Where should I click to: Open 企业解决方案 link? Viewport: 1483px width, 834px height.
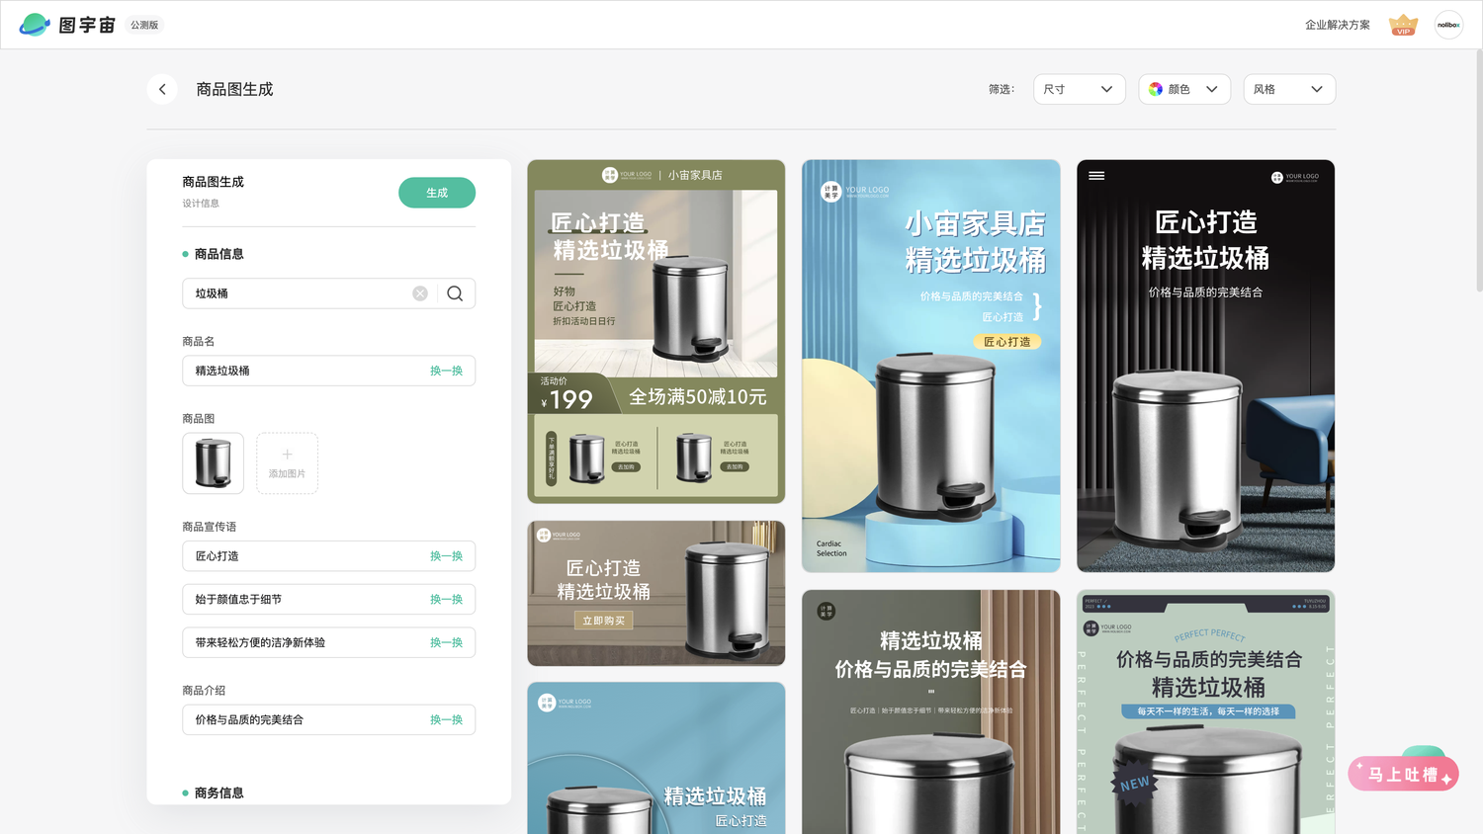1337,25
